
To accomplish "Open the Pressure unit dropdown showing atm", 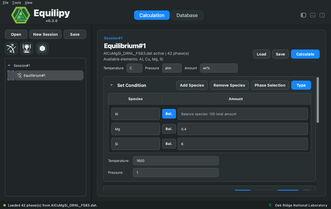I will coord(172,68).
